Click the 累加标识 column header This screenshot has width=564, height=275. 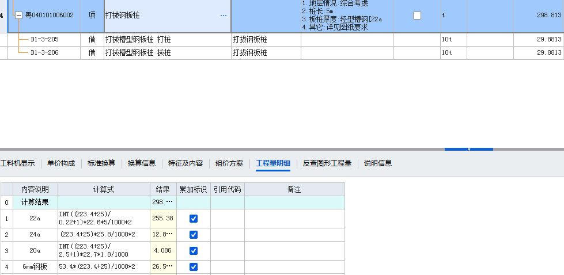pyautogui.click(x=194, y=189)
